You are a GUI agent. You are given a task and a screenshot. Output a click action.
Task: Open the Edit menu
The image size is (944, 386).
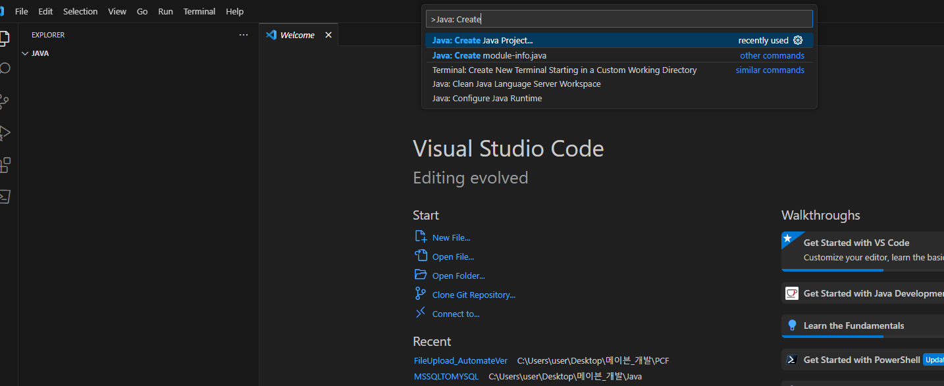coord(45,11)
